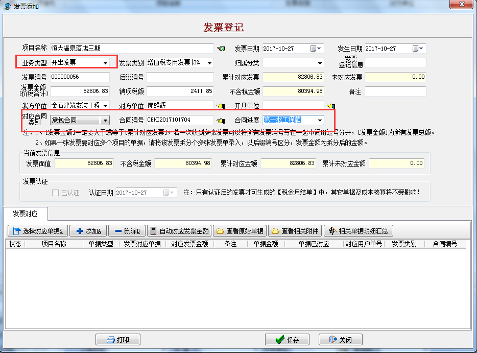This screenshot has width=477, height=353.
Task: Click the 查看原始单据 folder button
Action: 240,231
